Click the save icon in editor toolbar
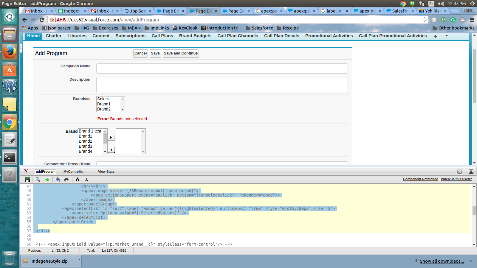477x268 pixels. point(27,180)
